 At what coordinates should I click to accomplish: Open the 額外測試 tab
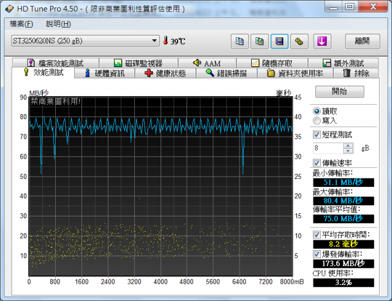click(343, 63)
